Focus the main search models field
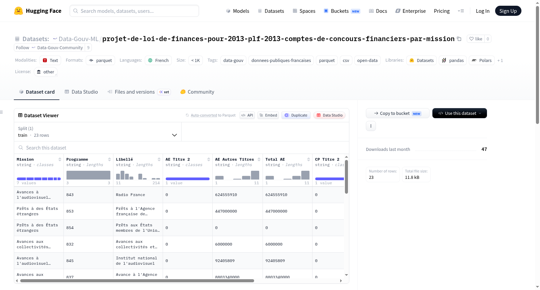Image resolution: width=540 pixels, height=290 pixels. (134, 11)
